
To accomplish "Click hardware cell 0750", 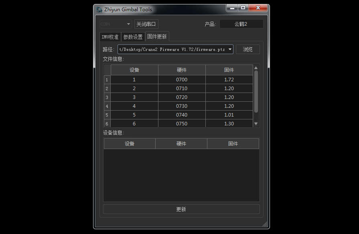I will pos(182,123).
